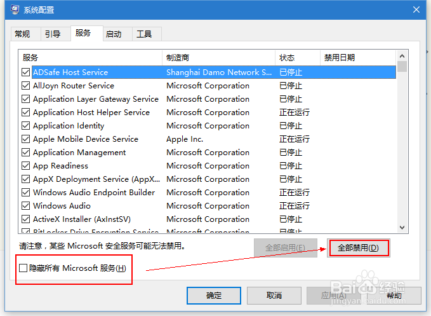Uncheck Application Host Helper Service checkbox
The width and height of the screenshot is (431, 316).
[x=25, y=113]
